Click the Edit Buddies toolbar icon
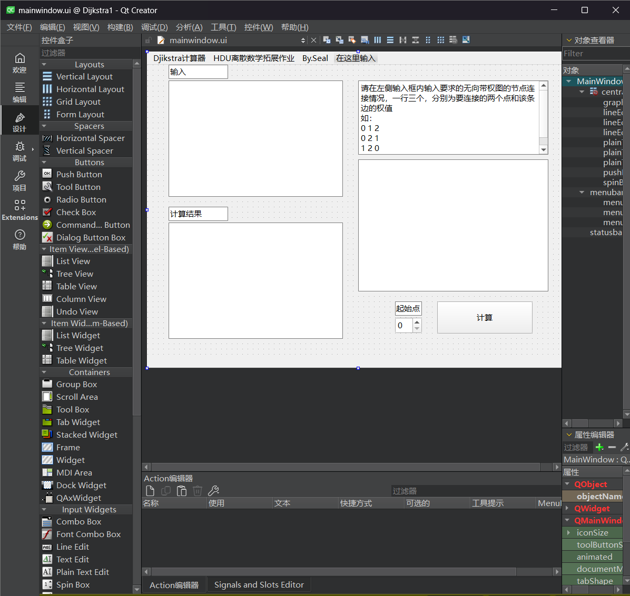The image size is (630, 596). (x=352, y=40)
